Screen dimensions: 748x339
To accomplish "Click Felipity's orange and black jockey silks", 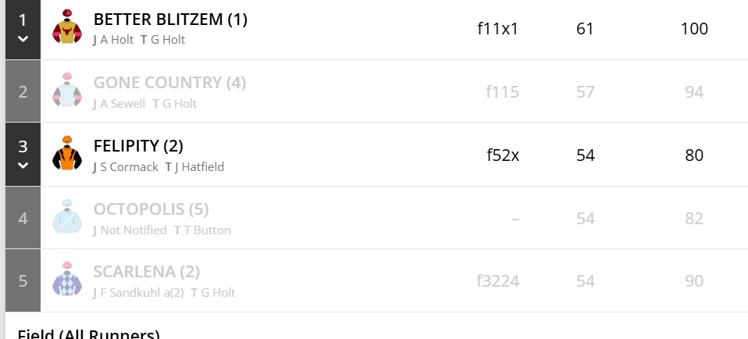I will click(x=67, y=154).
